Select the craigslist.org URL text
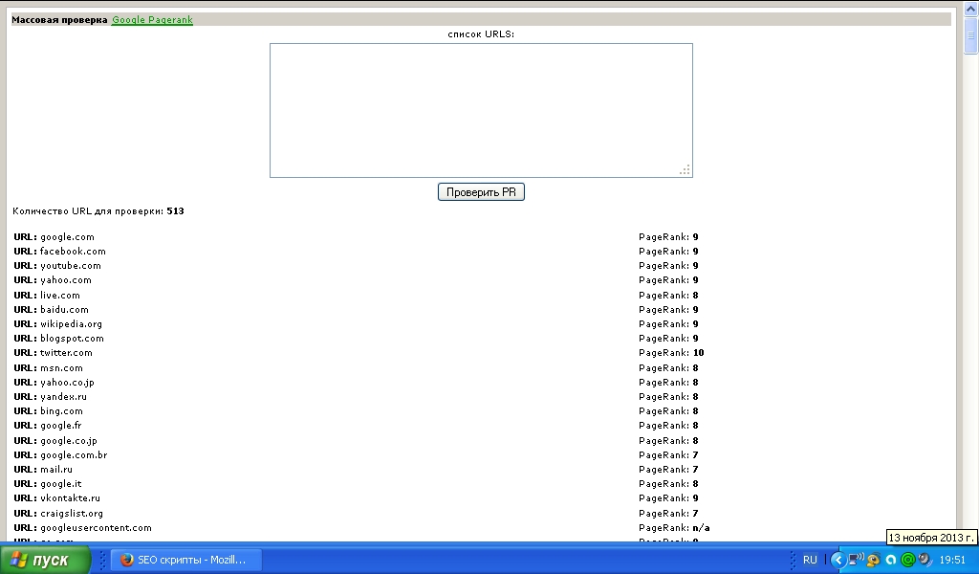This screenshot has width=979, height=574. [x=72, y=513]
